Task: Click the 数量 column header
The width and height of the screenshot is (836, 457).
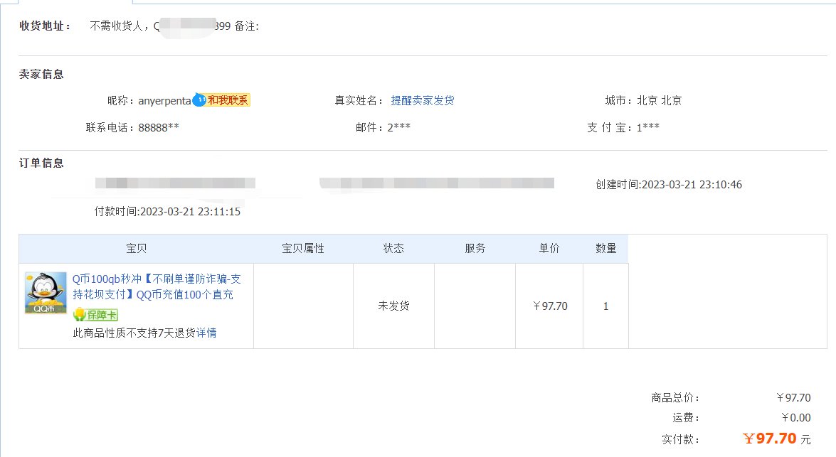Action: (x=605, y=248)
